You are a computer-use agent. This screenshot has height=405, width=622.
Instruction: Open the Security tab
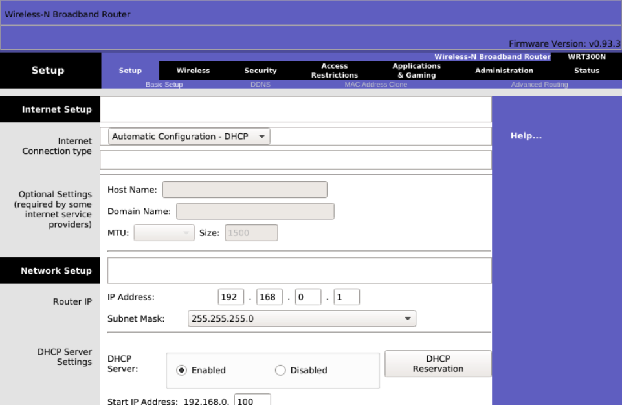click(x=260, y=71)
